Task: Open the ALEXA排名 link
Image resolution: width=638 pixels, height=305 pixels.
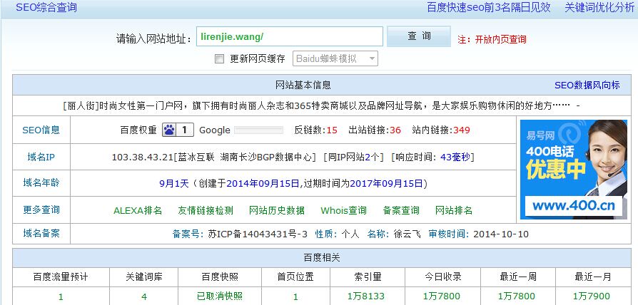Action: (138, 210)
